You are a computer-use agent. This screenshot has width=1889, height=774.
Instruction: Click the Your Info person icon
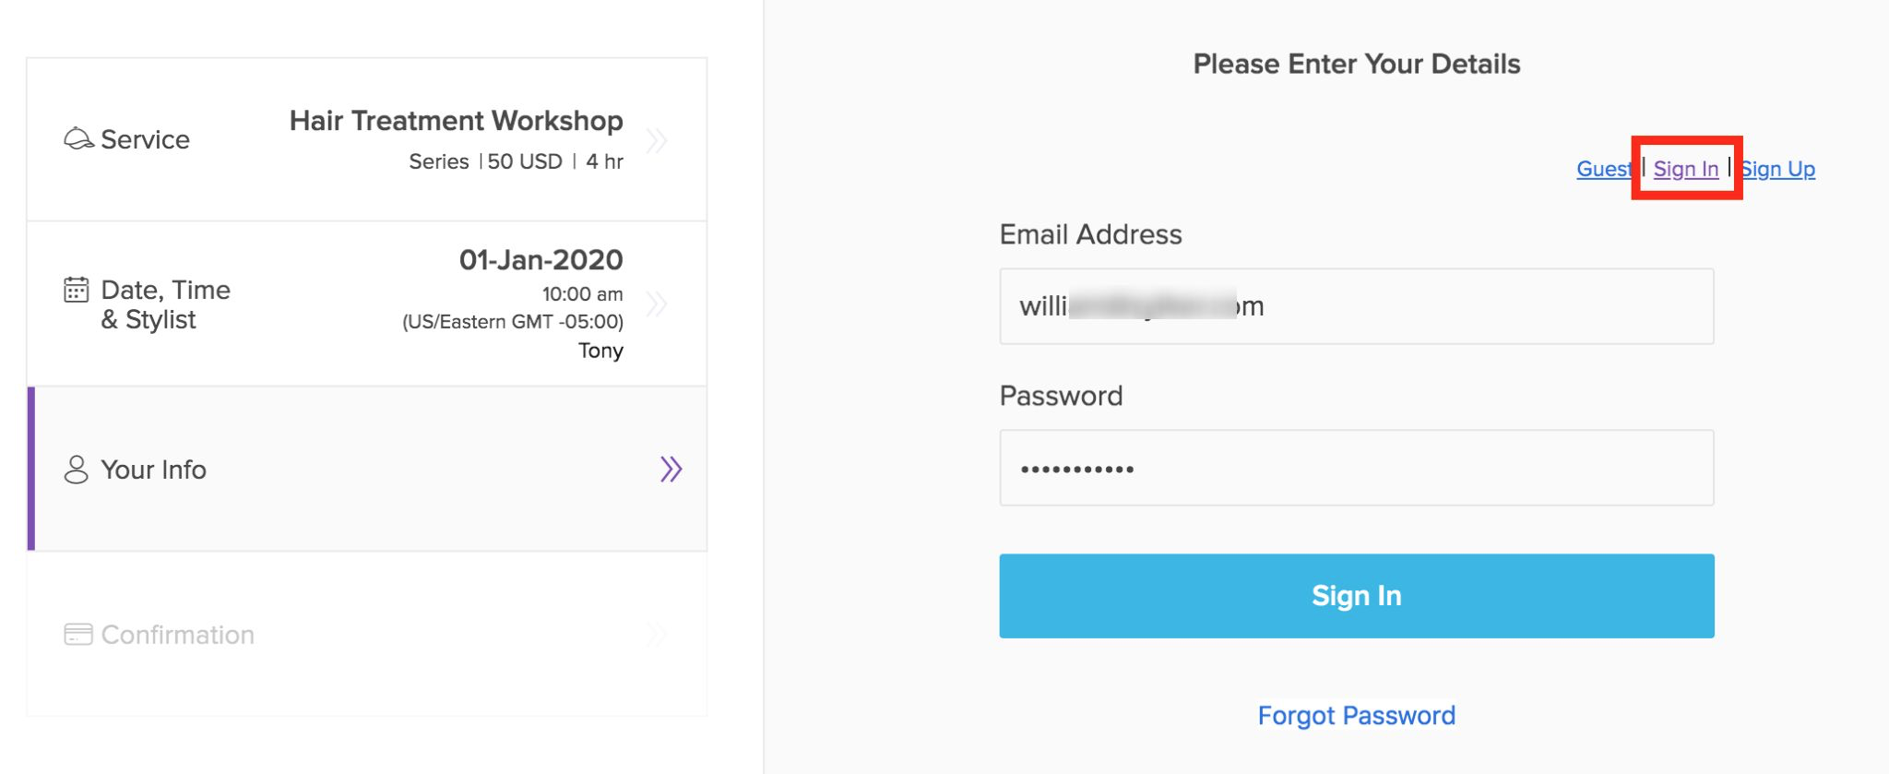77,470
